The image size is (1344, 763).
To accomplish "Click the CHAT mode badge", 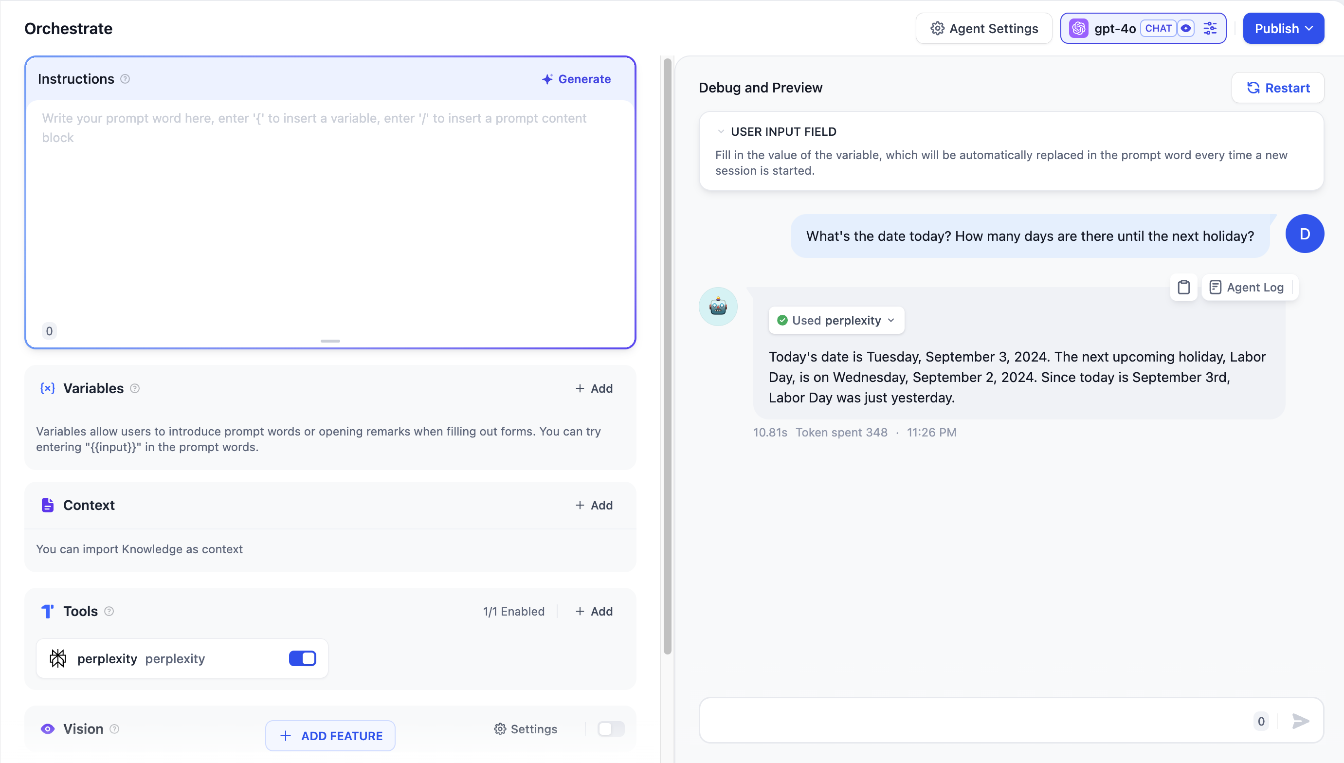I will coord(1158,28).
